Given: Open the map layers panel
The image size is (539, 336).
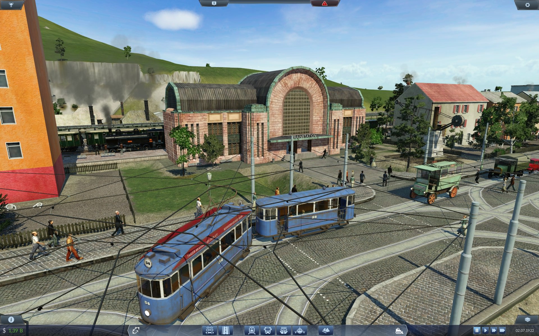Looking at the screenshot, I should 527,320.
